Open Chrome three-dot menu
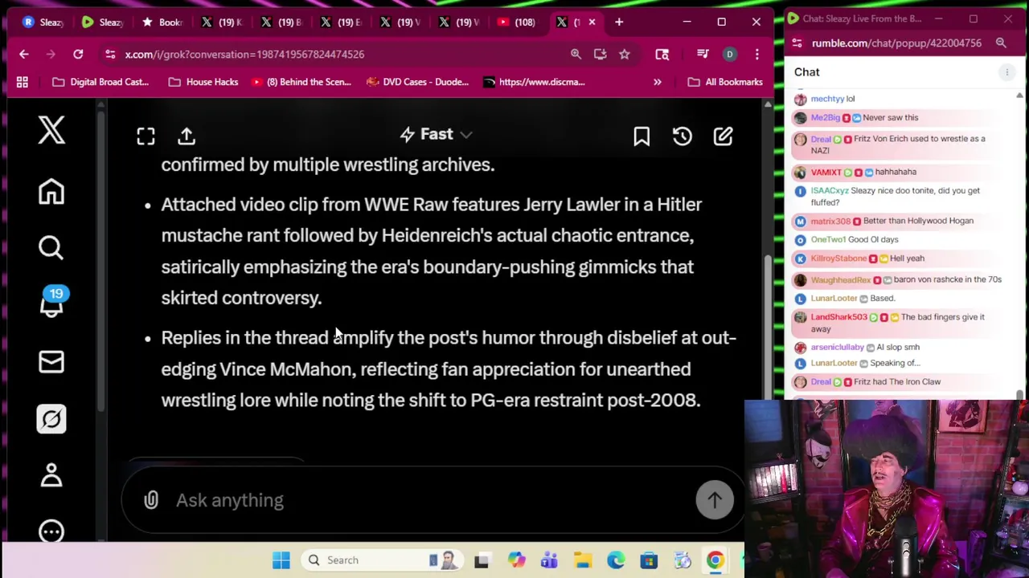The height and width of the screenshot is (578, 1029). click(756, 54)
